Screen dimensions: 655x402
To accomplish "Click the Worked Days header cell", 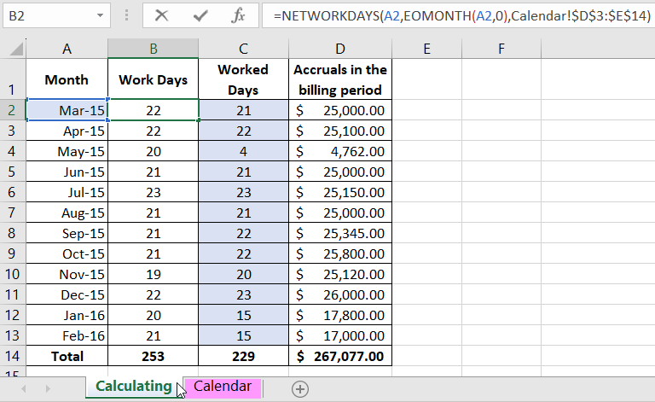I will pos(244,79).
